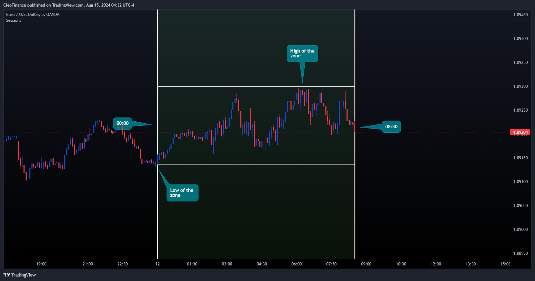535x281 pixels.
Task: Click the 1.09100 price axis label
Action: point(520,182)
